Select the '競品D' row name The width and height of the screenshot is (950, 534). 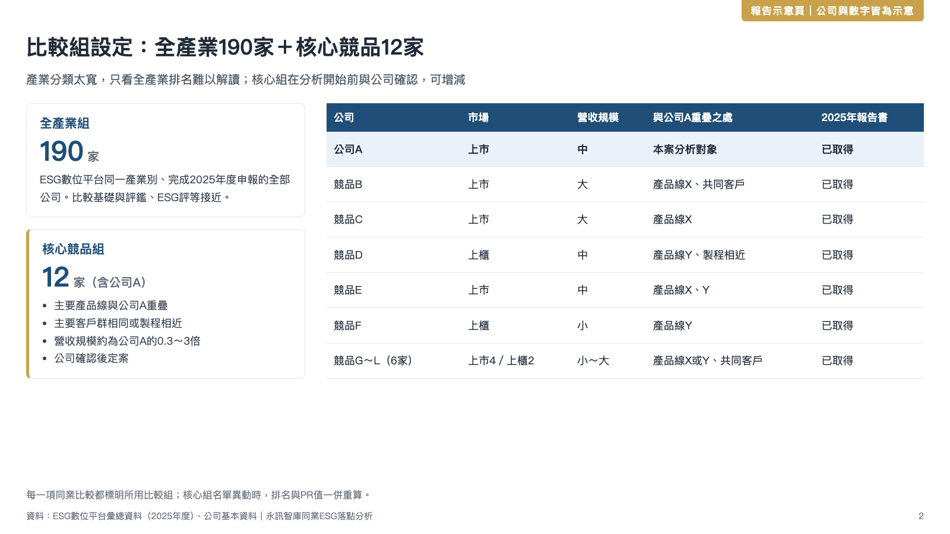(x=348, y=255)
